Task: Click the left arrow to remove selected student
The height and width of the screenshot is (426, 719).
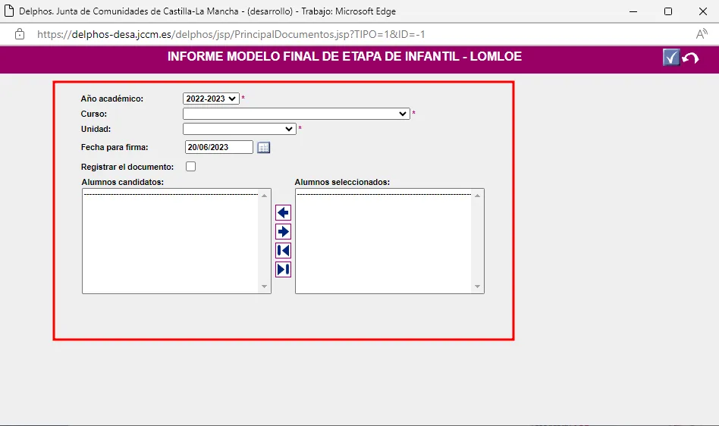Action: click(283, 213)
